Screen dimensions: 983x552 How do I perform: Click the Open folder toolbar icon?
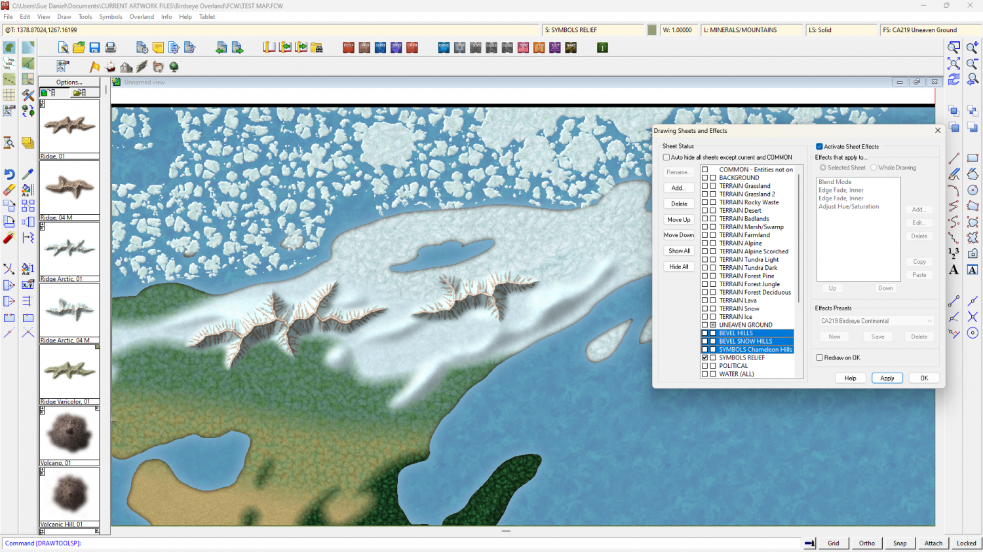pos(79,48)
